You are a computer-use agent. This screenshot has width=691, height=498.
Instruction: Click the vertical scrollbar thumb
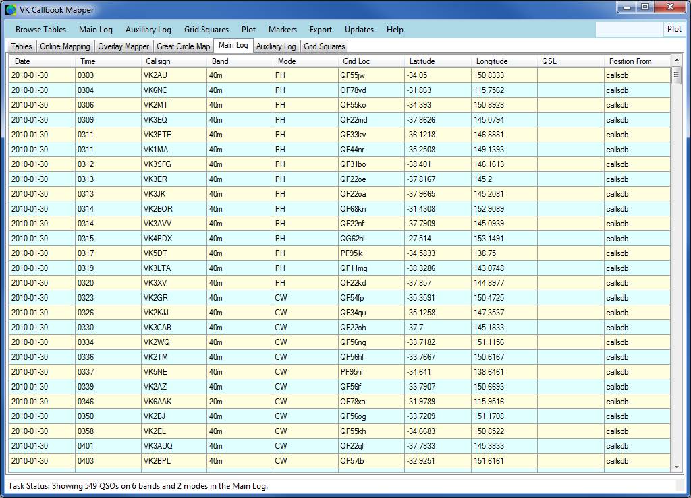676,75
